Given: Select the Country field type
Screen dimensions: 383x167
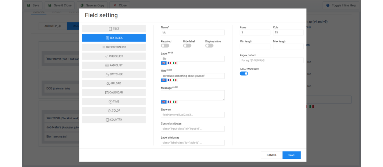Looking at the screenshot, I should 114,120.
